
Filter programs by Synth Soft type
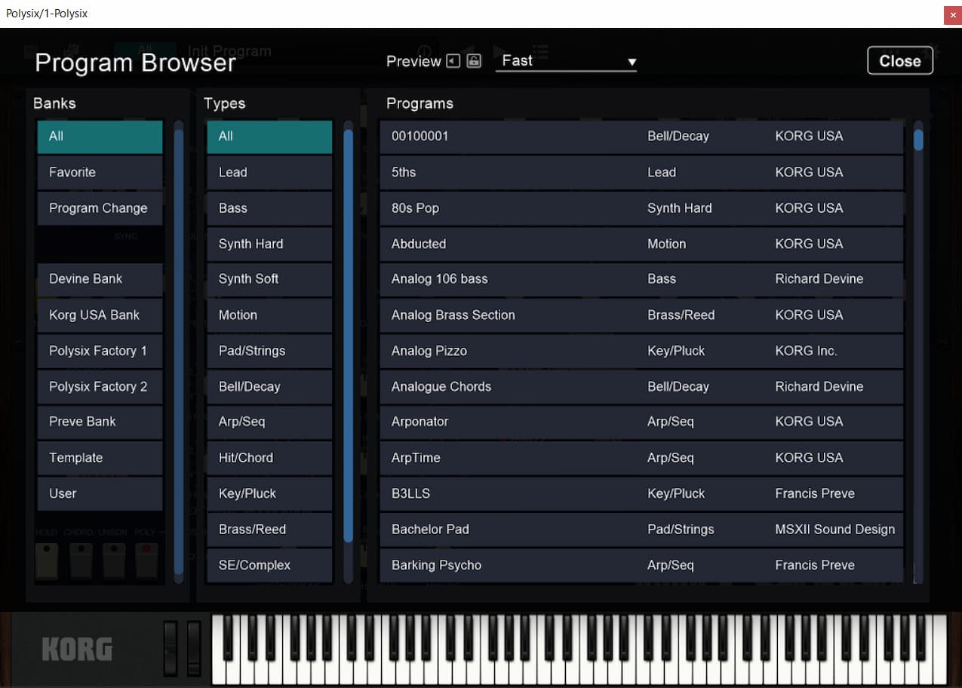[x=270, y=279]
